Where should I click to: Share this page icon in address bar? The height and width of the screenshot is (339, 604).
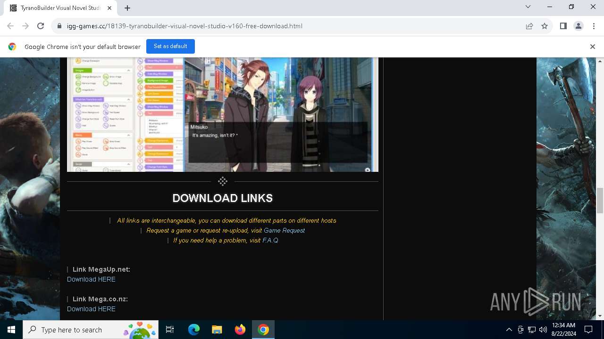click(529, 26)
